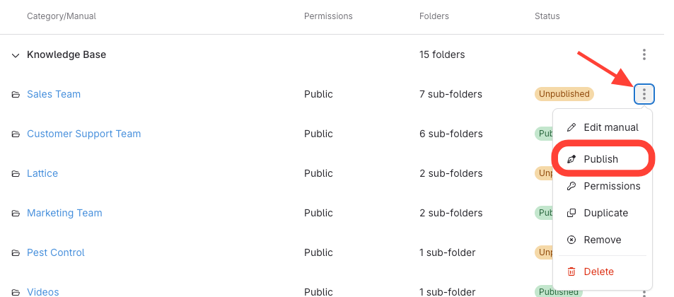Open the Marketing Team manual link
This screenshot has height=297, width=674.
pyautogui.click(x=64, y=213)
